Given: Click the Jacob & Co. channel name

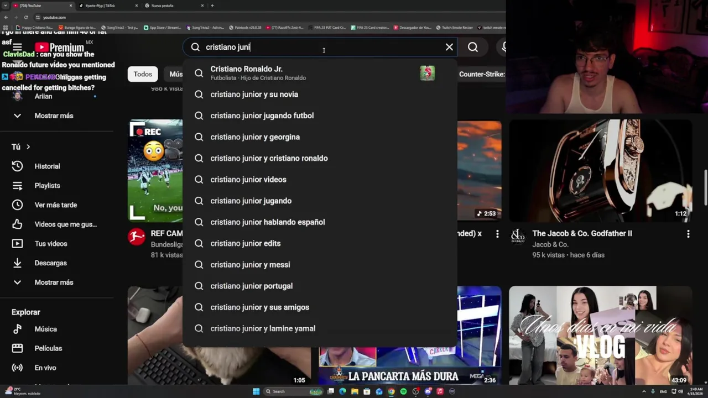Looking at the screenshot, I should point(550,244).
